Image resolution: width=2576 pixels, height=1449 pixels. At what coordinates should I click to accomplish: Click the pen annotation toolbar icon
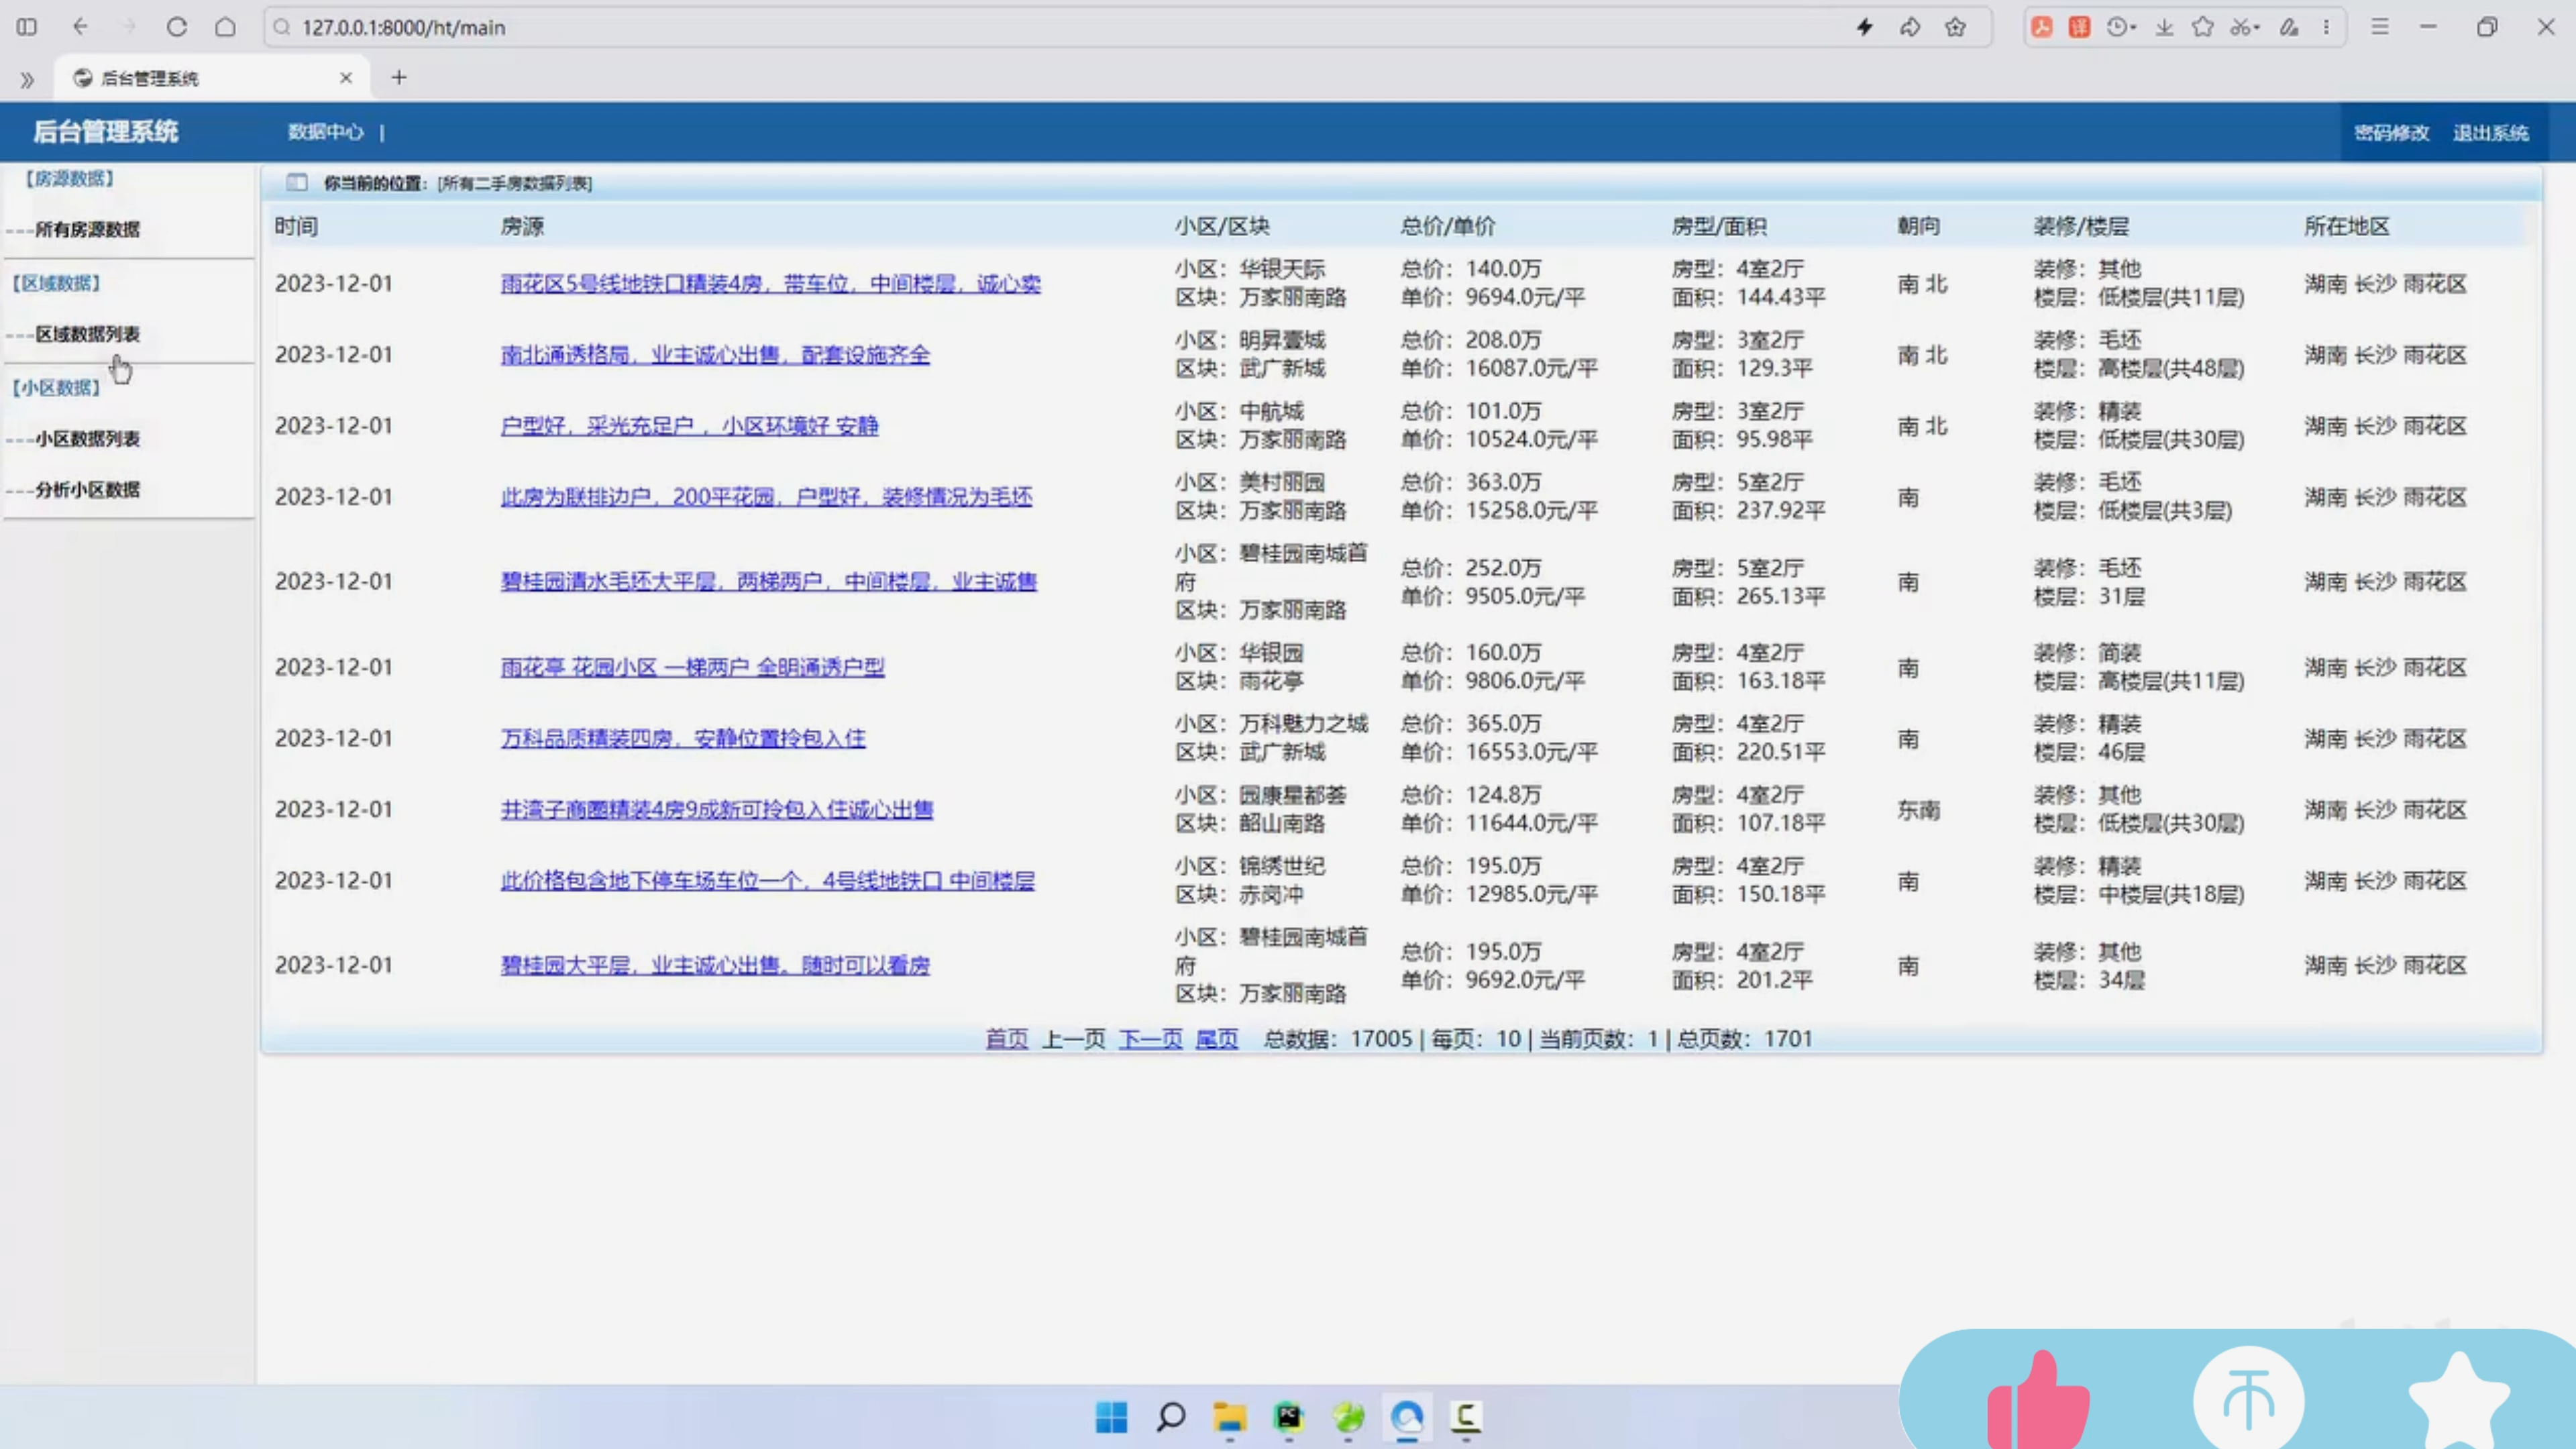(2289, 27)
